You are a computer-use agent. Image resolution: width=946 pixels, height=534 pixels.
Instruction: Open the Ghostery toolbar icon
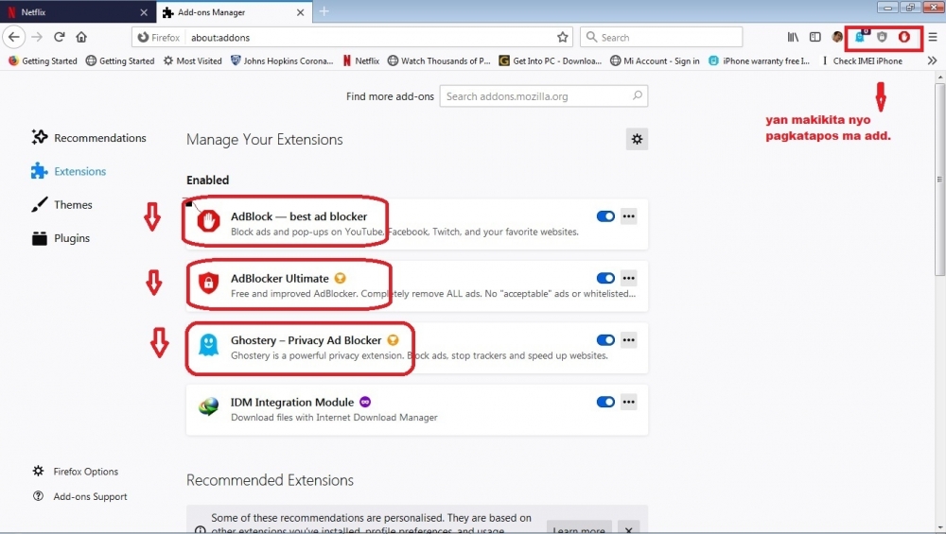tap(860, 37)
